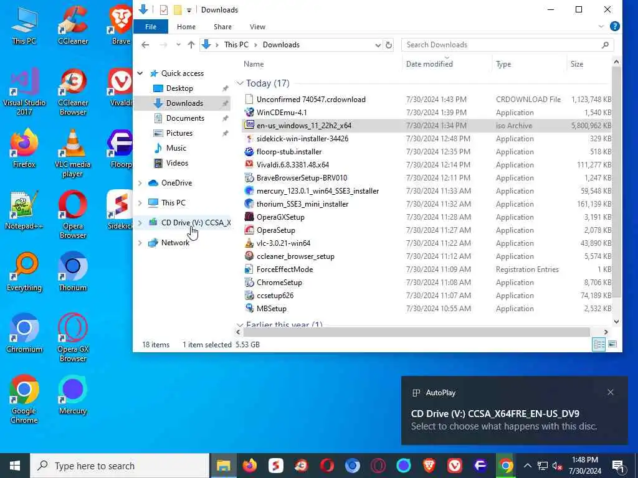Click Google Chrome taskbar icon
This screenshot has width=638, height=478.
click(506, 466)
